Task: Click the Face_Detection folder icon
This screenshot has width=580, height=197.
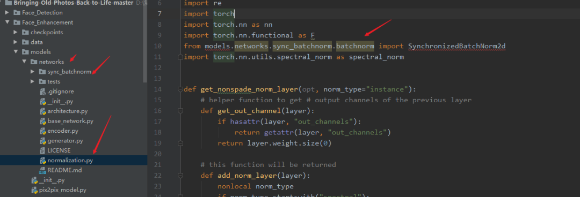Action: pyautogui.click(x=17, y=12)
